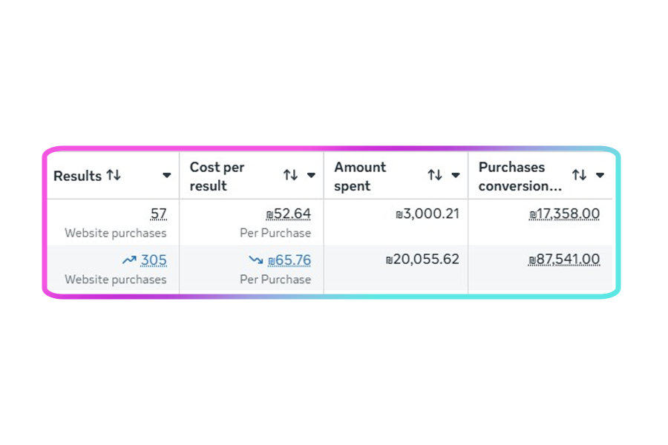The height and width of the screenshot is (445, 668).
Task: Sort by Cost per result using arrows icon
Action: coord(290,175)
